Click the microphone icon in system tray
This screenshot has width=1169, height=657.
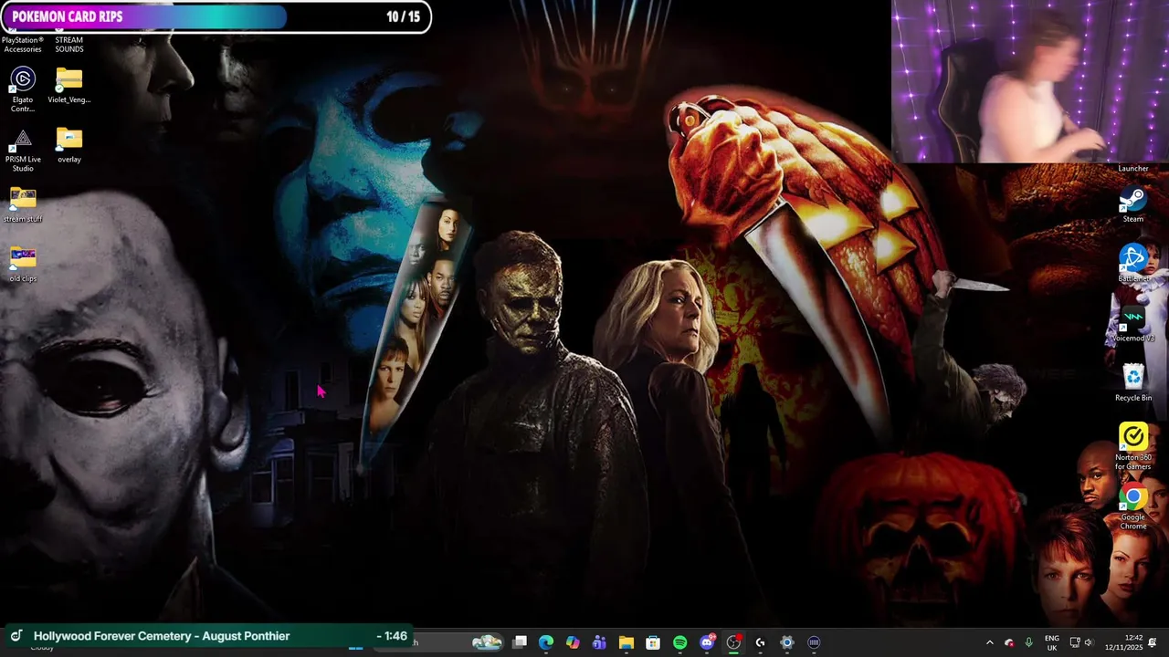click(x=1028, y=642)
